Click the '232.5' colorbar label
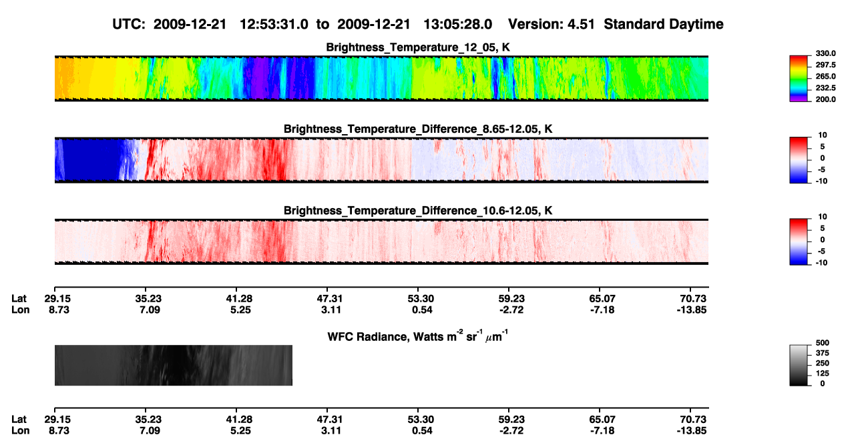Viewport: 868px width, 445px height. [827, 88]
